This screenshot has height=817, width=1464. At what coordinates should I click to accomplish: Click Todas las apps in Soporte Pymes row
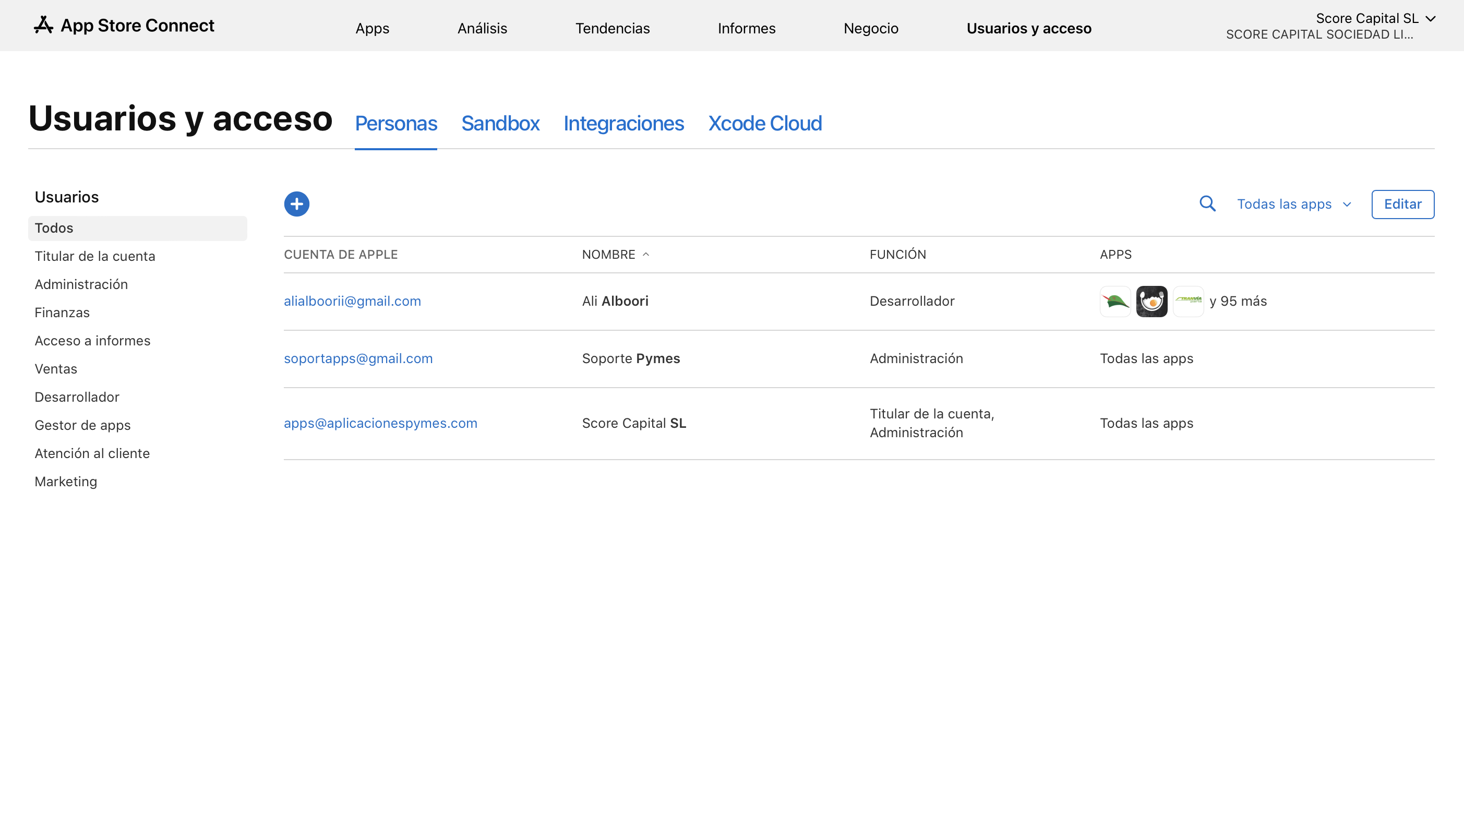(1146, 358)
